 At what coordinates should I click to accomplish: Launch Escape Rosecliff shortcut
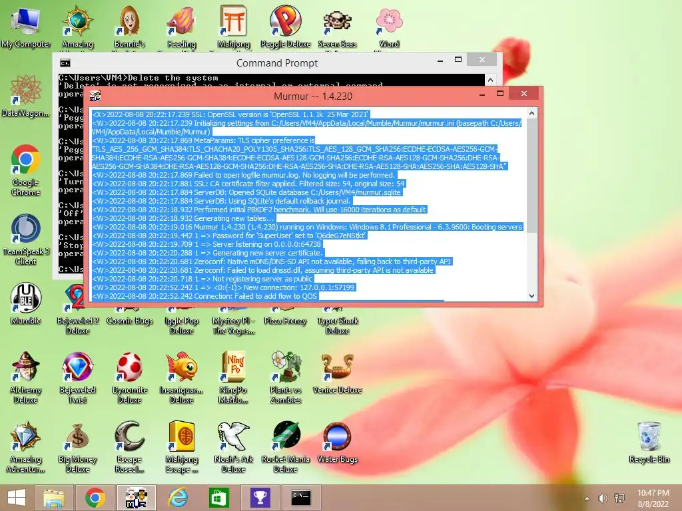pos(129,446)
